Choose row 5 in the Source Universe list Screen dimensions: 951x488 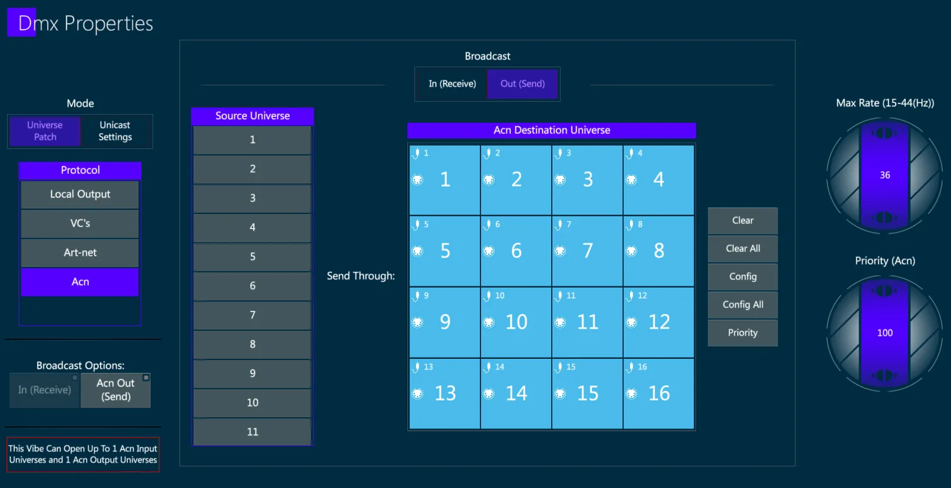(x=253, y=257)
